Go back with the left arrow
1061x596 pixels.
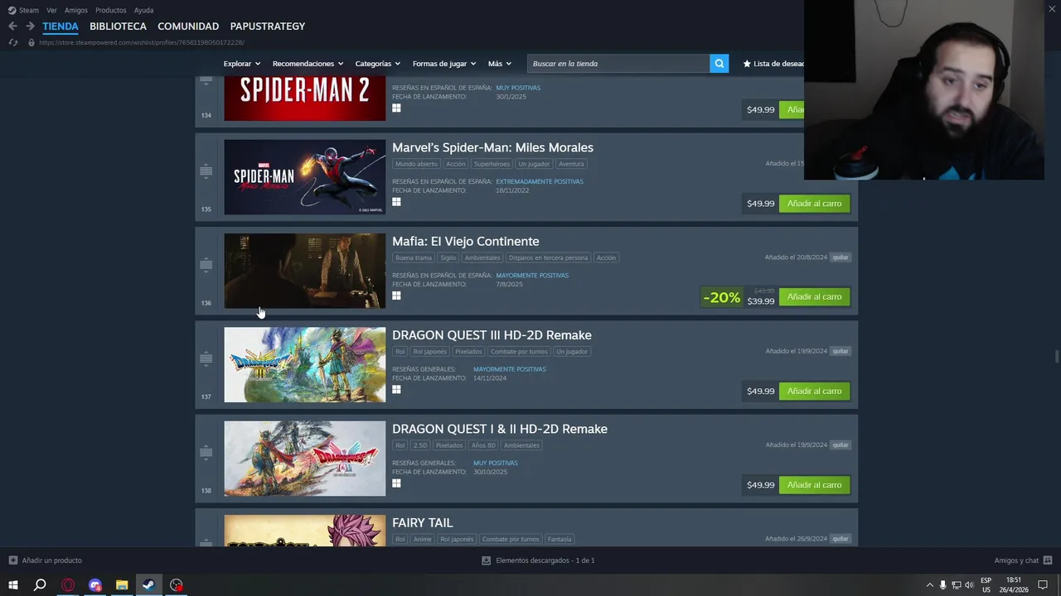tap(12, 26)
